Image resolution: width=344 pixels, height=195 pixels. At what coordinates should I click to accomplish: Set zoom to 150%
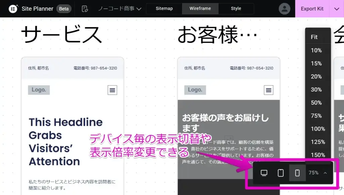point(318,155)
